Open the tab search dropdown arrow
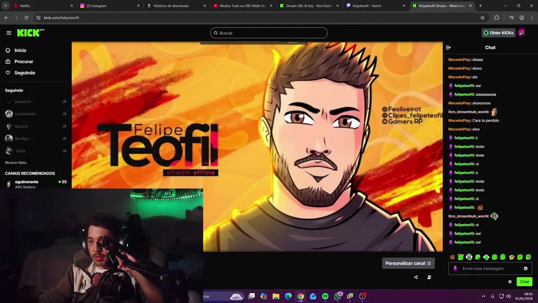538x303 pixels. [x=5, y=6]
